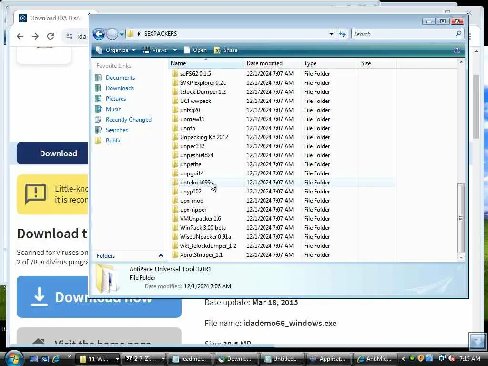The image size is (488, 366).
Task: Sort by Size column header
Action: pos(377,63)
